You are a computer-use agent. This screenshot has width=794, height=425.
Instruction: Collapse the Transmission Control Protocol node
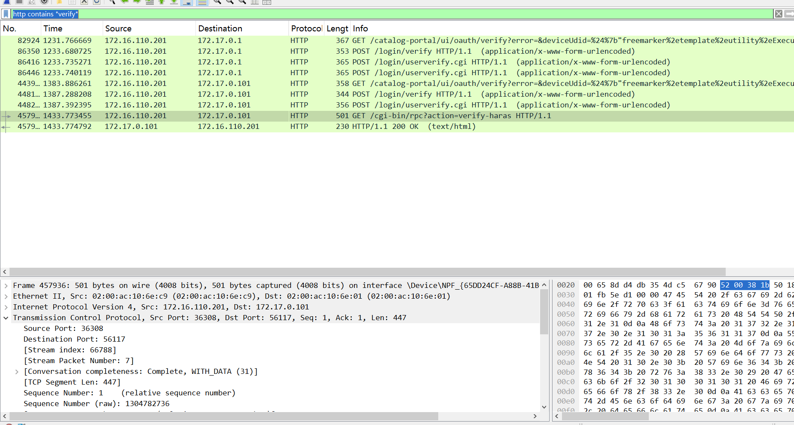(x=6, y=318)
